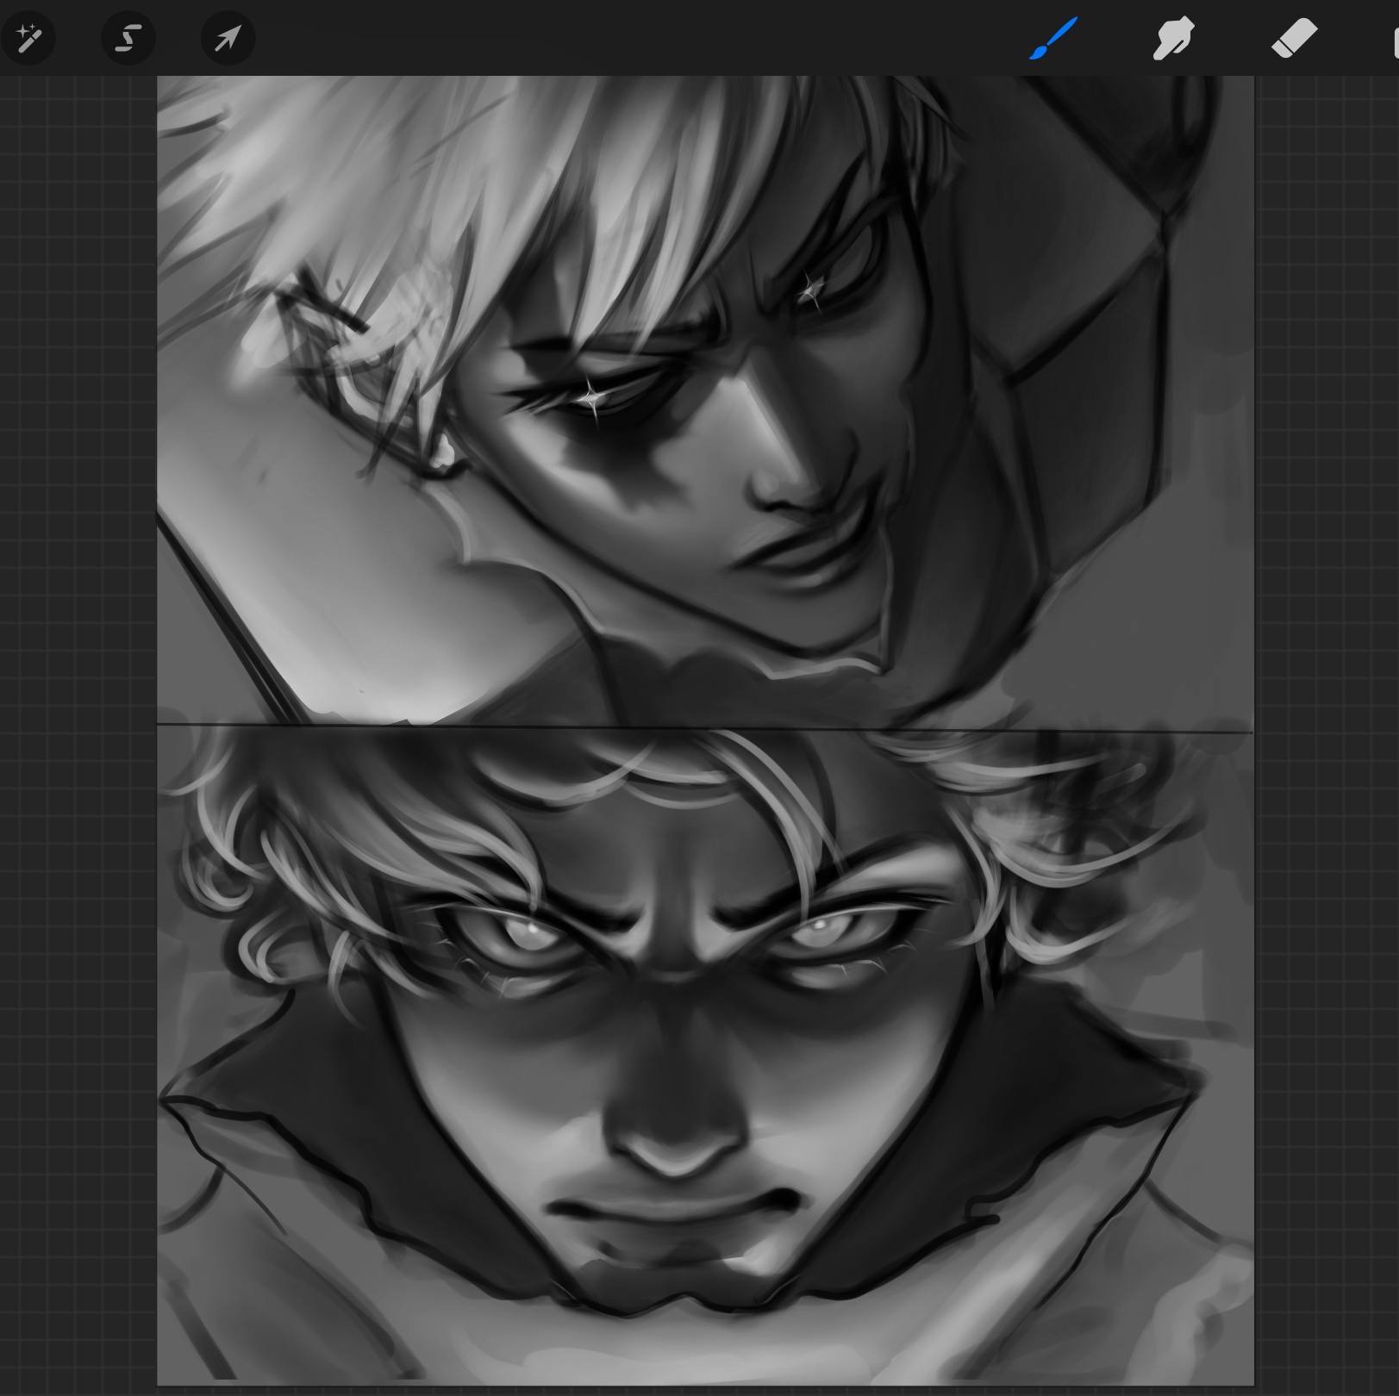Open the Adjustments magic wand menu
Viewport: 1399px width, 1396px height.
pyautogui.click(x=28, y=38)
